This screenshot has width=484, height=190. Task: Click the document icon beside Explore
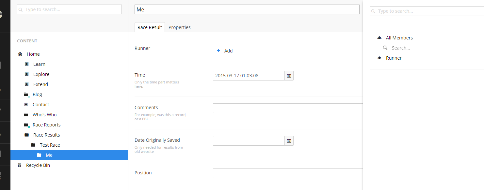[x=26, y=74]
